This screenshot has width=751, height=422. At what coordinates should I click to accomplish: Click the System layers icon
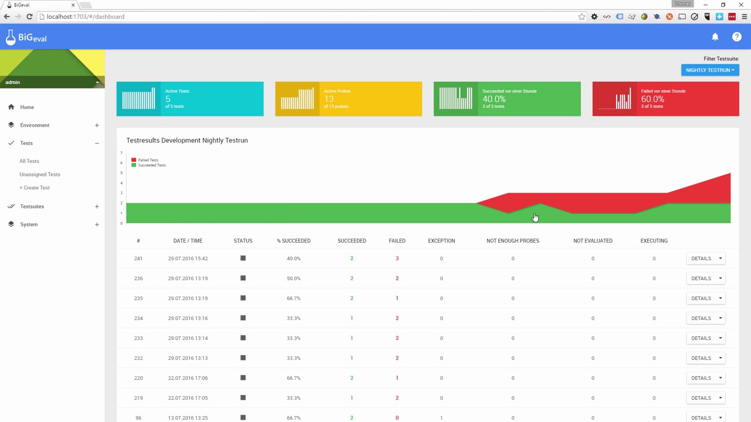click(11, 224)
